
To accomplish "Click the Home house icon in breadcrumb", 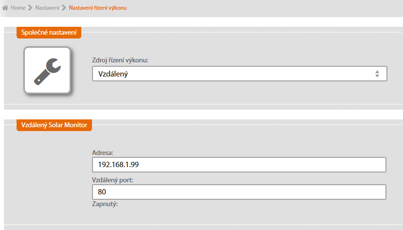I will click(x=6, y=8).
